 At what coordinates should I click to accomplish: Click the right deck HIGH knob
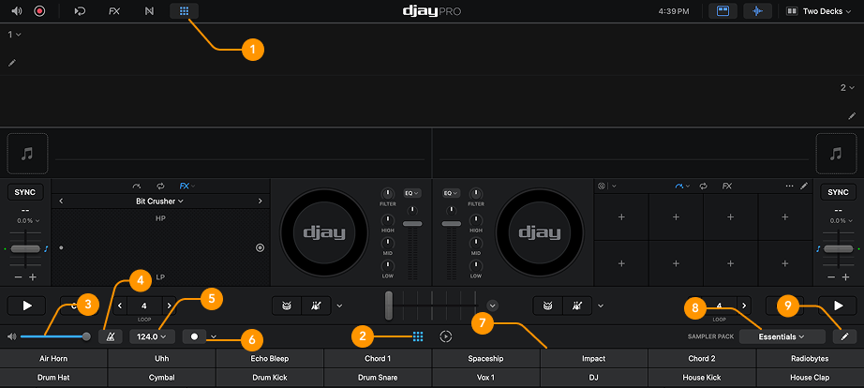click(475, 220)
